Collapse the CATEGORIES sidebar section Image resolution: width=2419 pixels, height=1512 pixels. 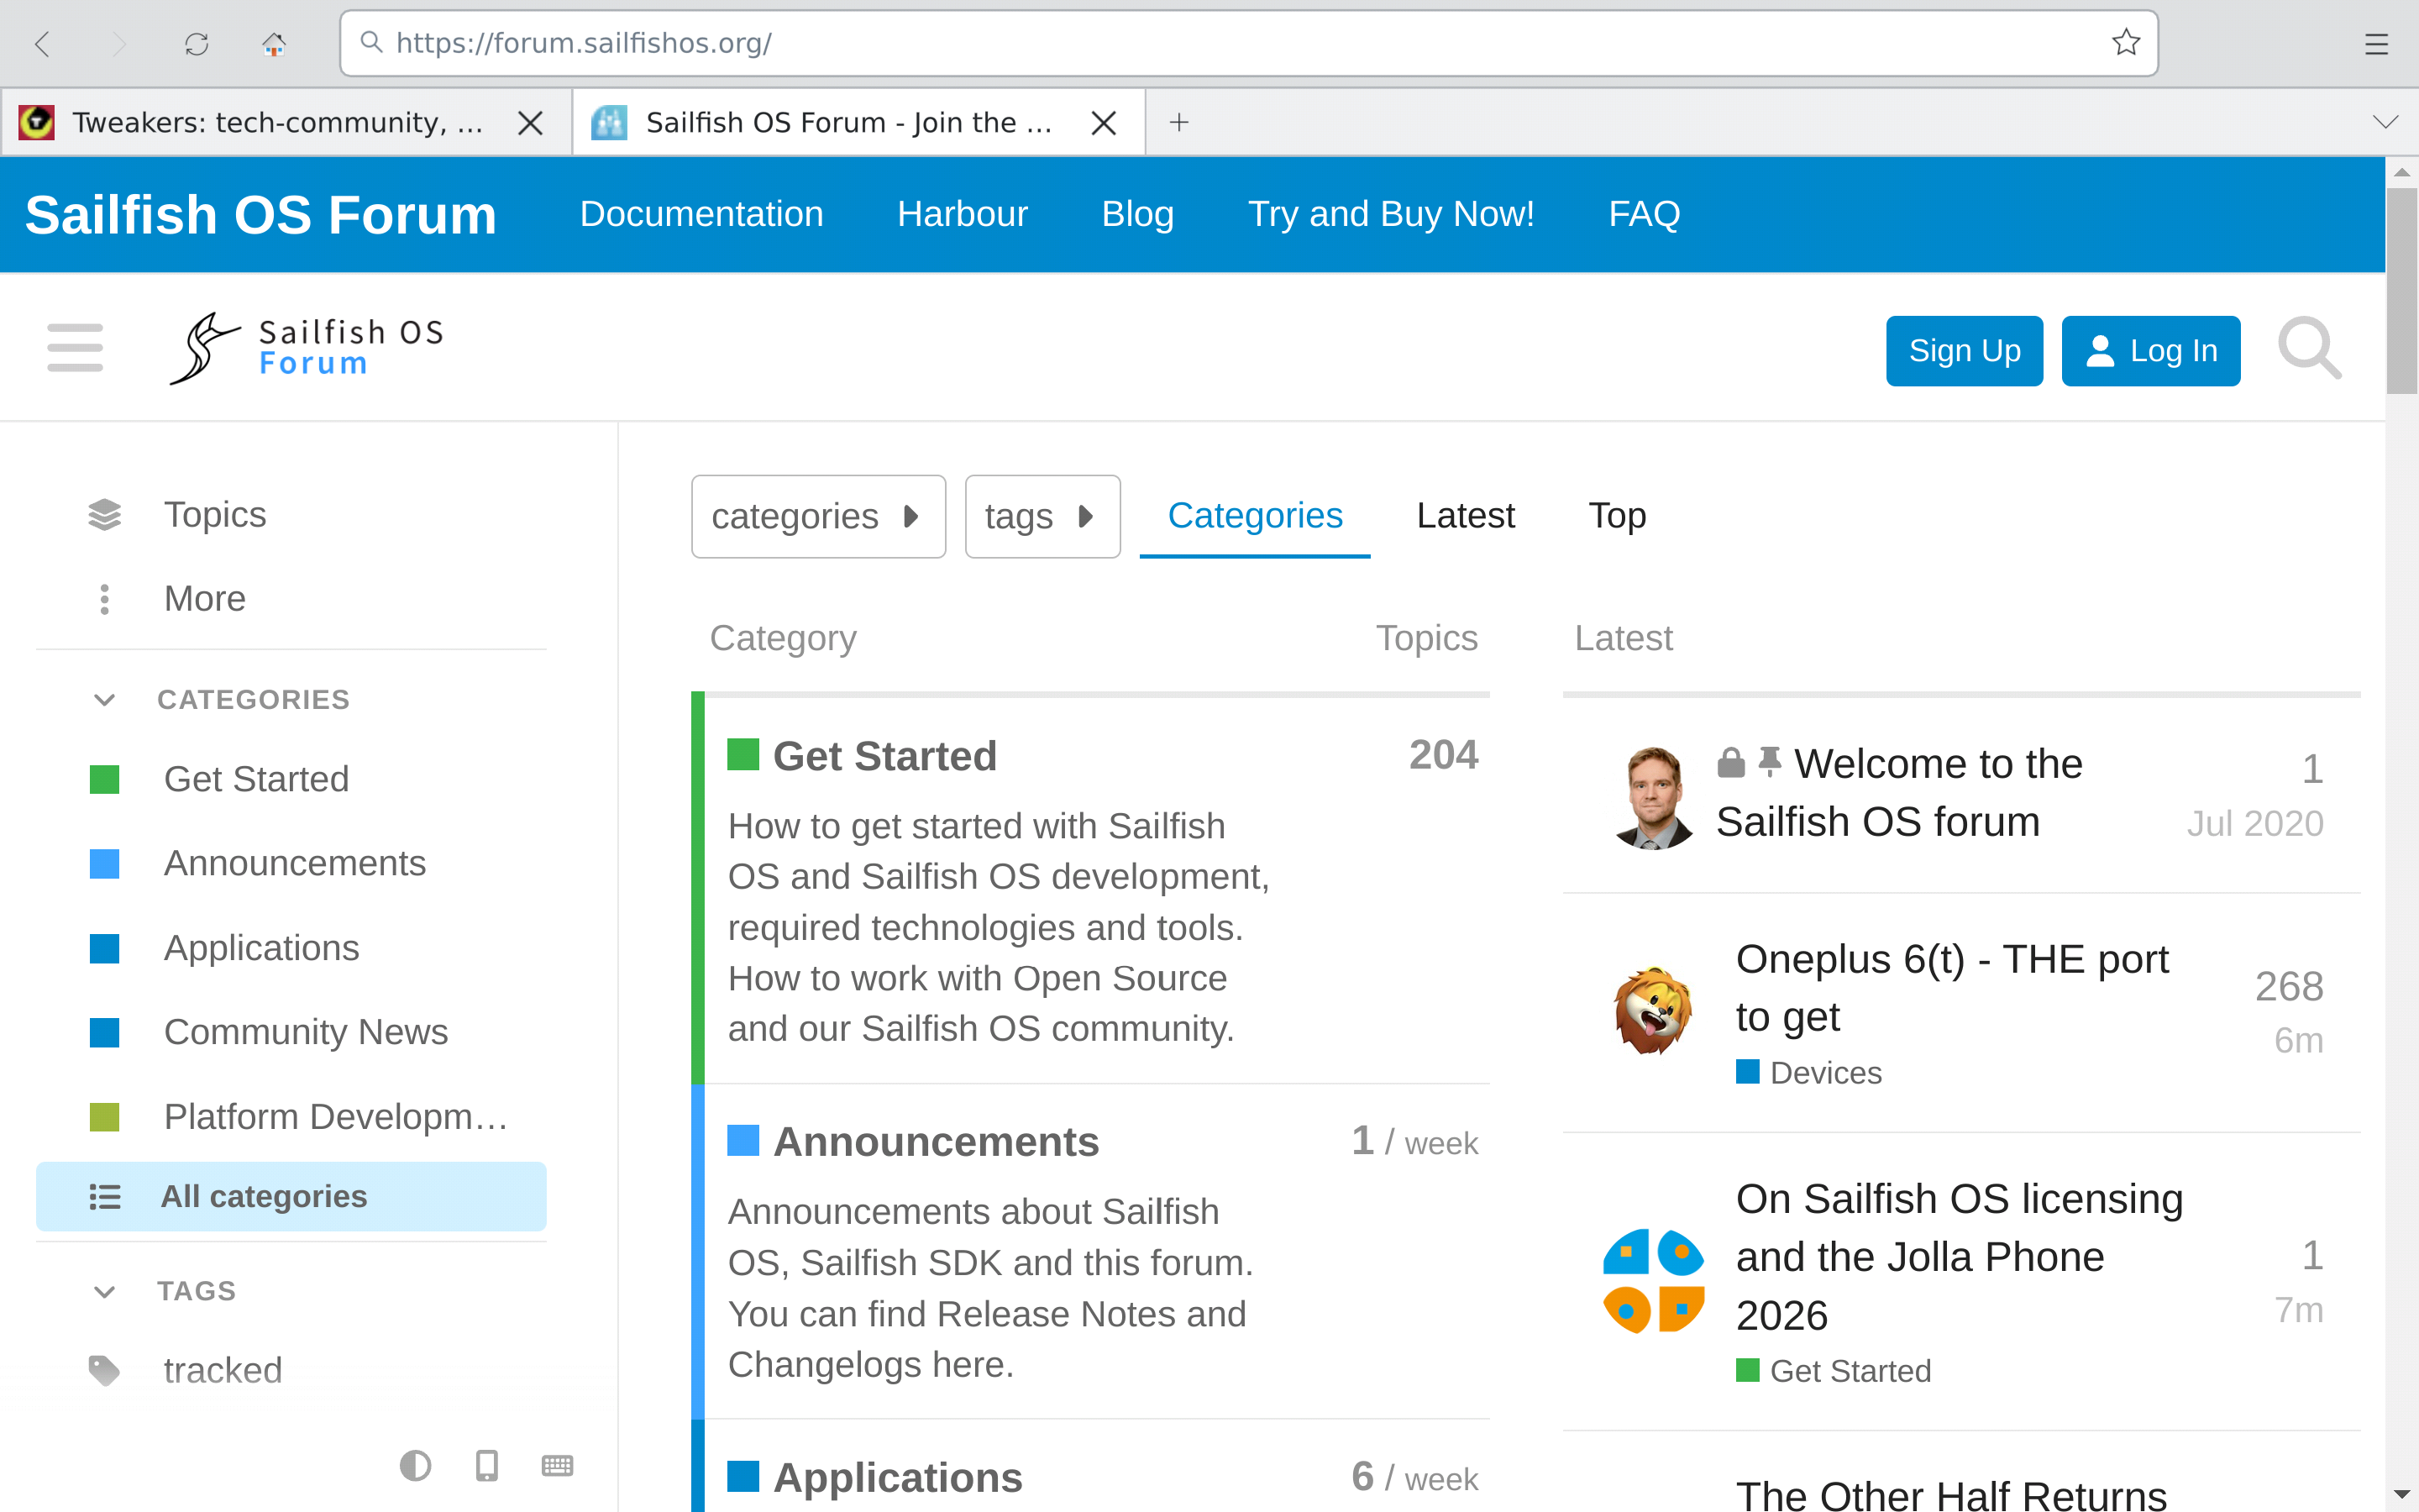tap(104, 699)
